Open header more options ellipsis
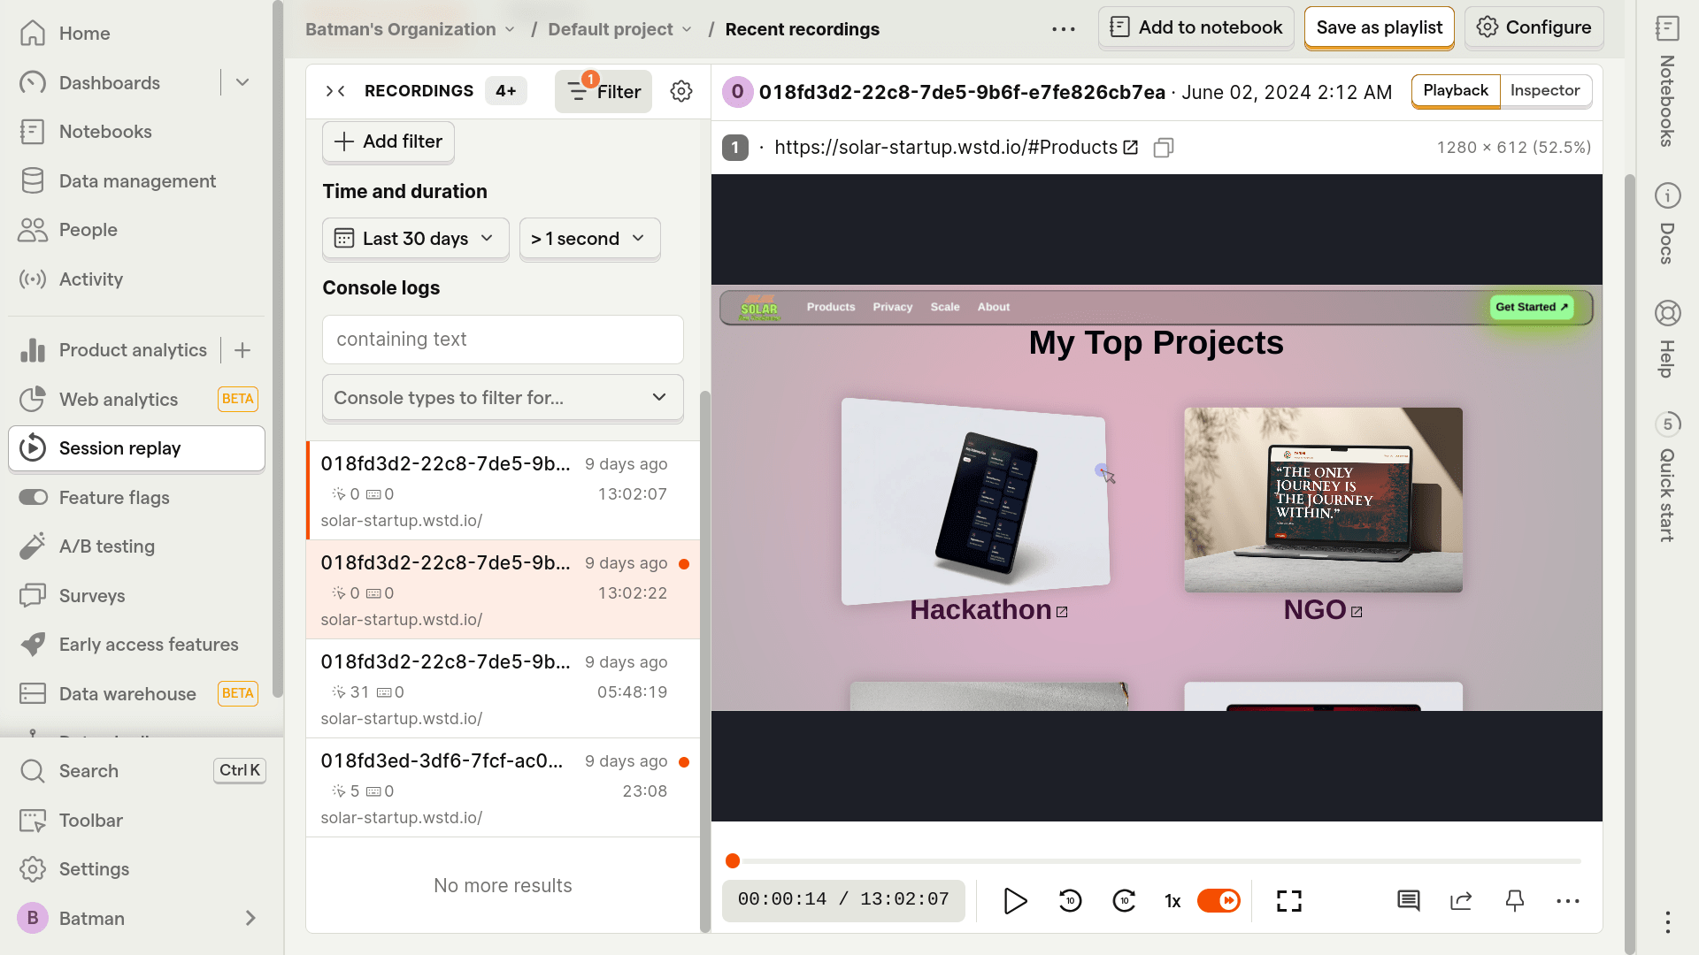This screenshot has width=1699, height=955. (1064, 29)
